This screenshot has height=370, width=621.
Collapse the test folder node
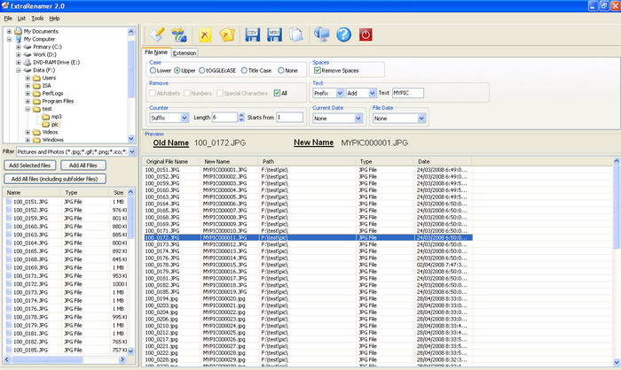pyautogui.click(x=28, y=109)
